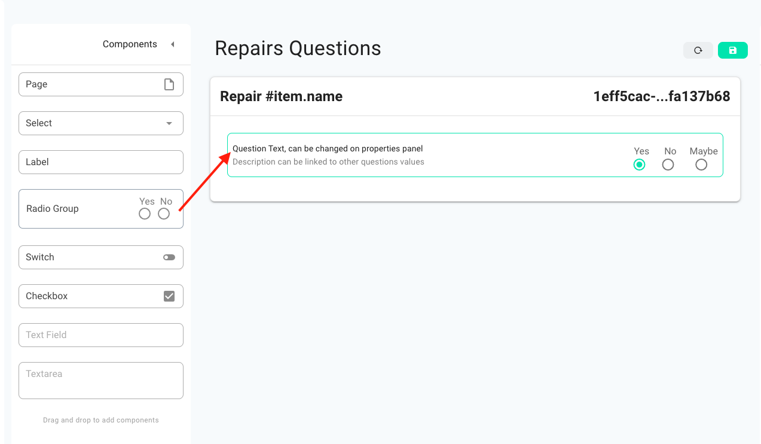
Task: Click into the Textarea component
Action: (x=101, y=381)
